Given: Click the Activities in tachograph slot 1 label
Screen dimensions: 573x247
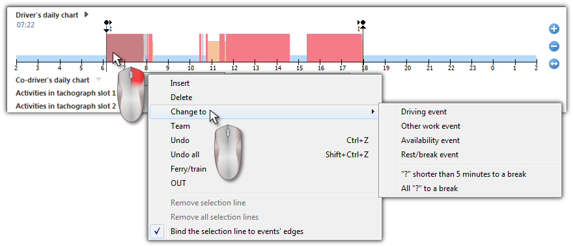Looking at the screenshot, I should (x=66, y=93).
